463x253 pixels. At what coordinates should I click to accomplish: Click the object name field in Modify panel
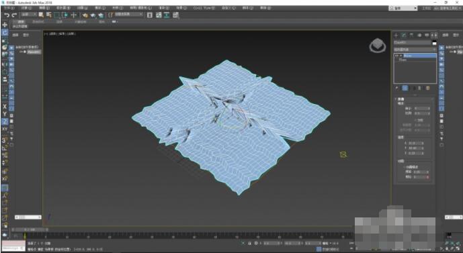pos(412,43)
